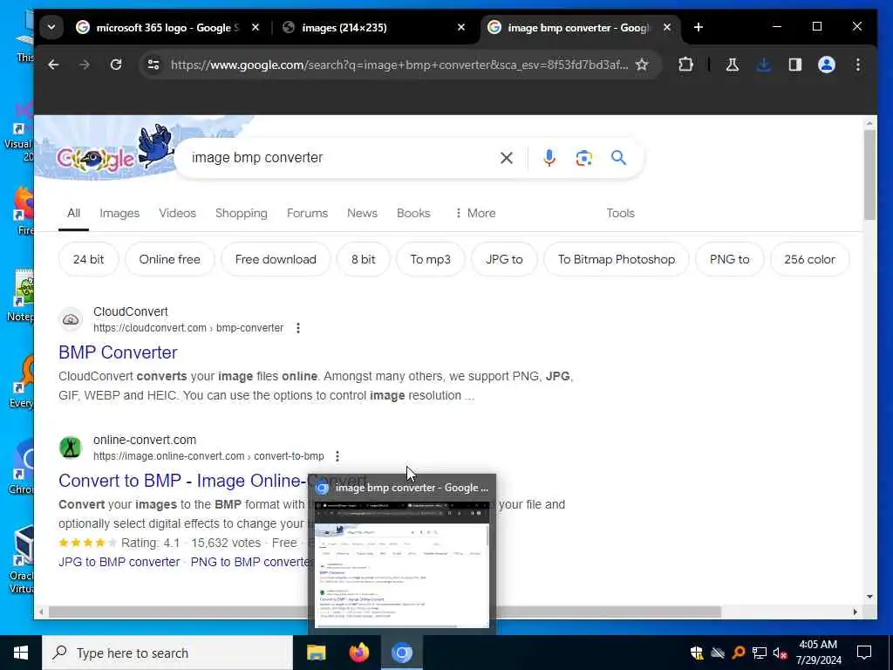The height and width of the screenshot is (670, 893).
Task: Open the network tray icon
Action: click(x=760, y=653)
